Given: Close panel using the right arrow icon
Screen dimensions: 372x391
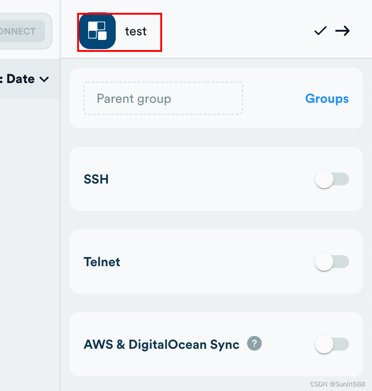Looking at the screenshot, I should [x=342, y=31].
